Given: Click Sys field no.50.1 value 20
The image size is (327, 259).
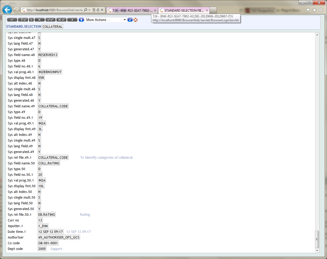Looking at the screenshot, I should tap(40, 174).
